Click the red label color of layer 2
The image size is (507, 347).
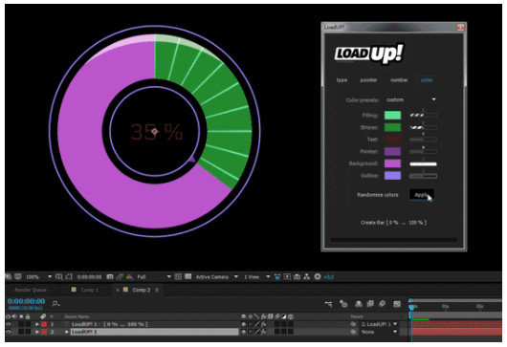[44, 332]
